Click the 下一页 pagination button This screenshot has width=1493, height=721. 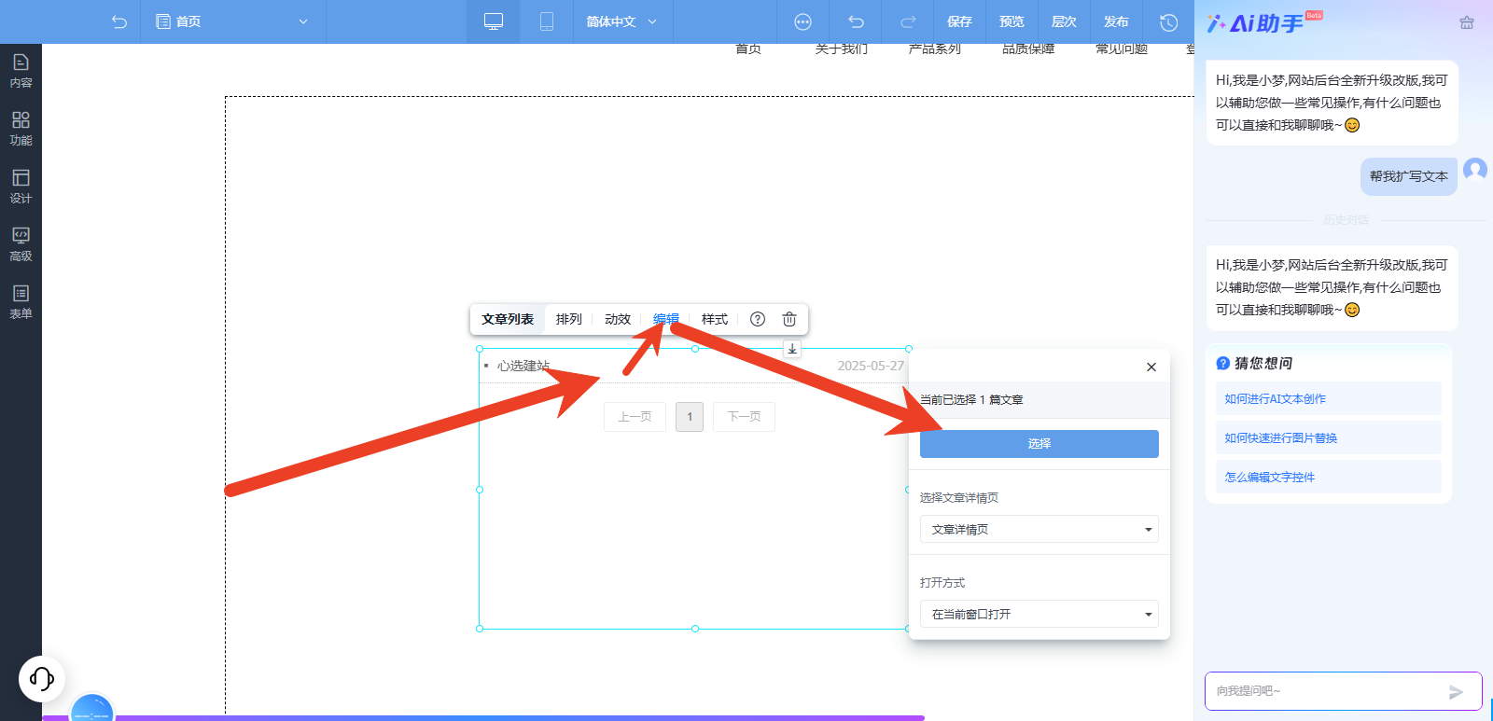(x=744, y=417)
